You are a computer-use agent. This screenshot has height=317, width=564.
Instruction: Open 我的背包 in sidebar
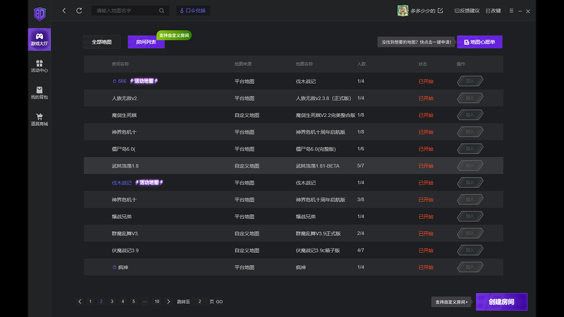pyautogui.click(x=39, y=92)
